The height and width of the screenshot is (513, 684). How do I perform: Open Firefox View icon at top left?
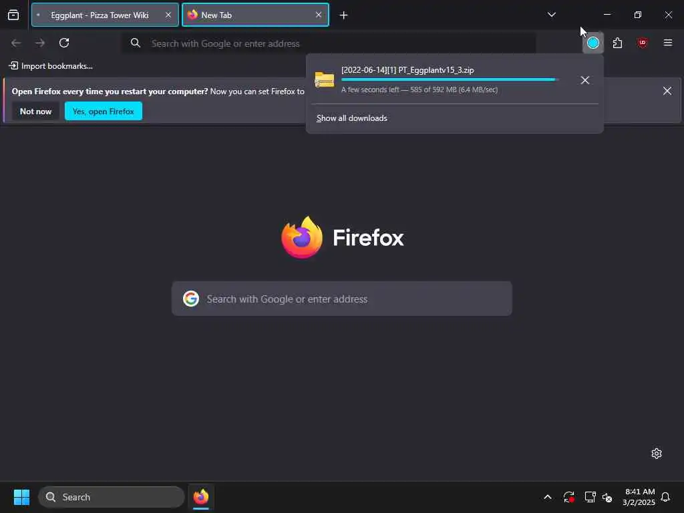(x=13, y=15)
